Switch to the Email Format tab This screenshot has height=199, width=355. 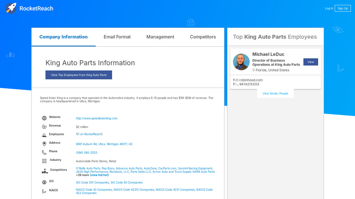pyautogui.click(x=117, y=37)
